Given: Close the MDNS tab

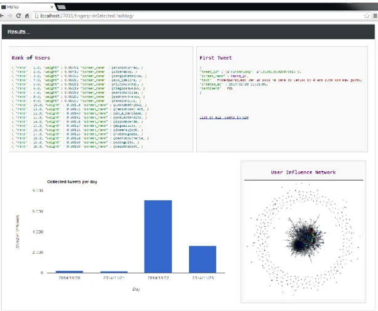Looking at the screenshot, I should click(52, 7).
